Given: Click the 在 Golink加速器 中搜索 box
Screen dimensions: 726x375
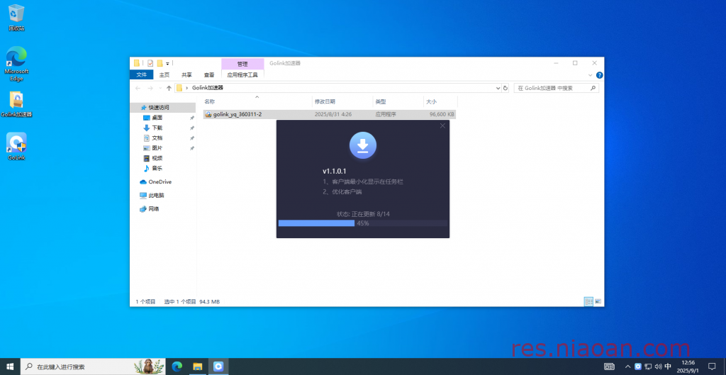Looking at the screenshot, I should [x=556, y=88].
